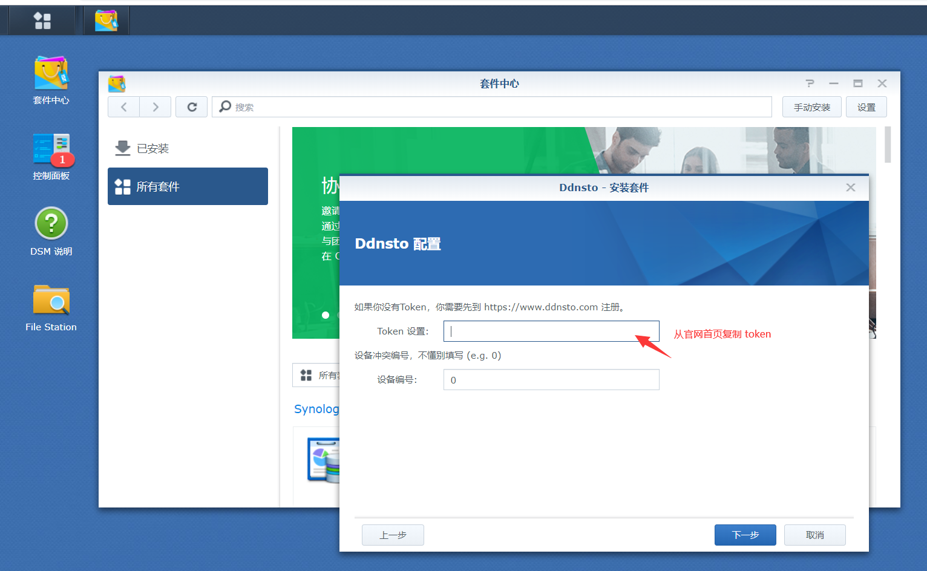The image size is (927, 571).
Task: Open the 控制面板 desktop icon
Action: pyautogui.click(x=51, y=157)
